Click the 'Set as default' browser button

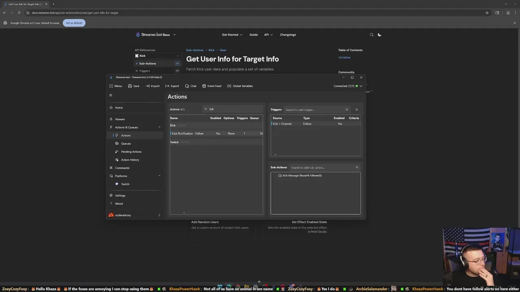pyautogui.click(x=74, y=23)
